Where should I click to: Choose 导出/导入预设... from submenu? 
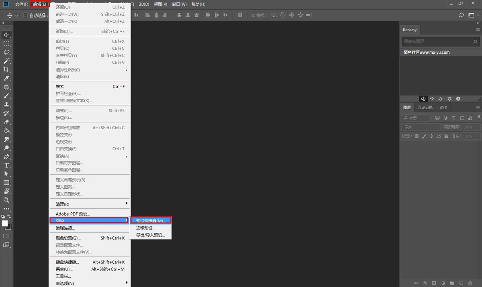tap(150, 235)
